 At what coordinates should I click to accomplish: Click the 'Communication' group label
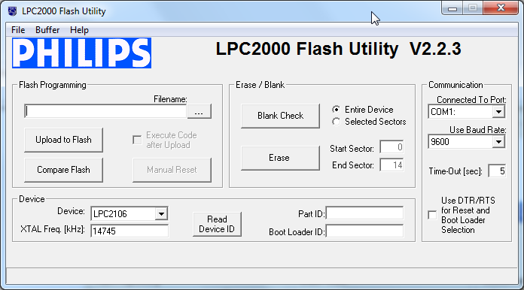pyautogui.click(x=455, y=85)
